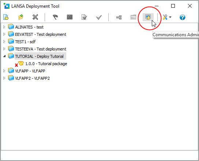Click the brick wall build icon

[x=70, y=17]
